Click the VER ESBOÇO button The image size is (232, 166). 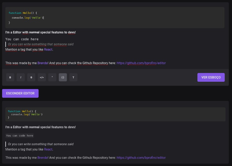[x=211, y=77]
